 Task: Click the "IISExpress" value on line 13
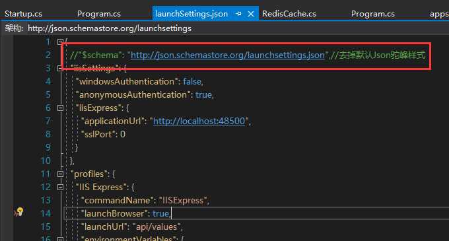(x=183, y=200)
